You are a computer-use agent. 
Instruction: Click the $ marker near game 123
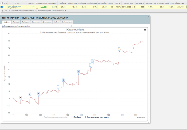pos(30,94)
